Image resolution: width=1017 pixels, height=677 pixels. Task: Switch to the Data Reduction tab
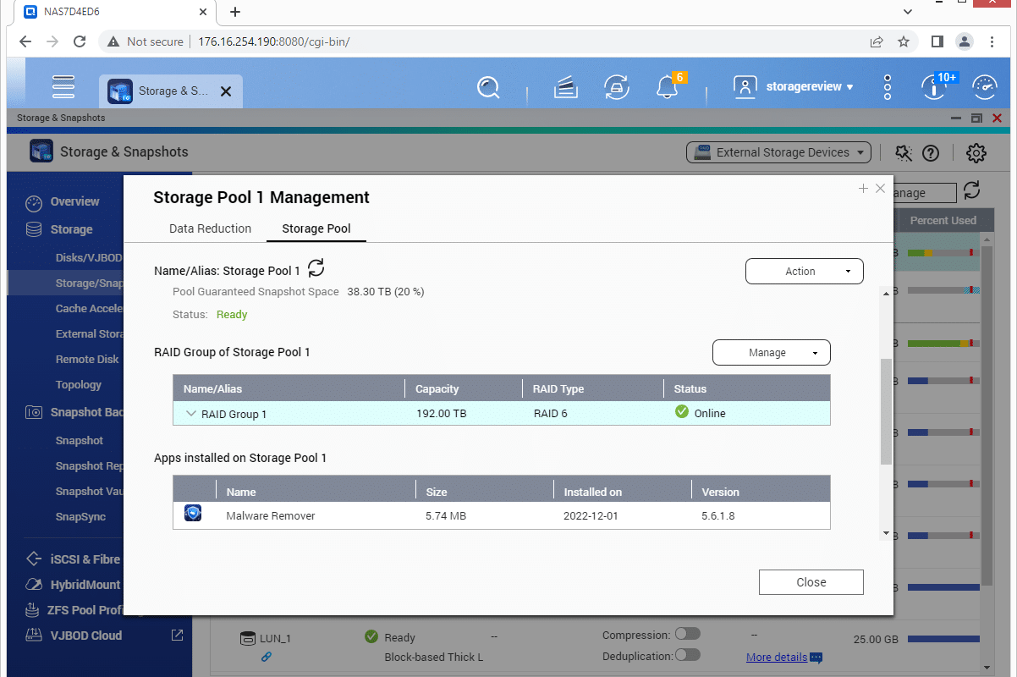point(210,228)
